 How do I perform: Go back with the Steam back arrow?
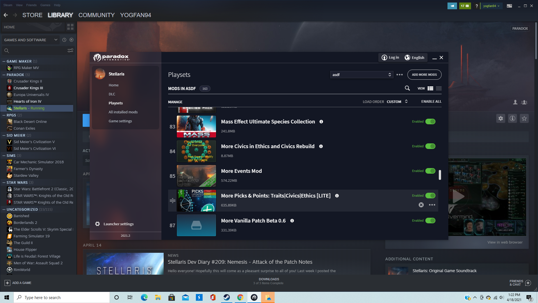6,15
